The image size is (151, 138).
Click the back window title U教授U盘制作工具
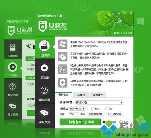[x=18, y=21]
